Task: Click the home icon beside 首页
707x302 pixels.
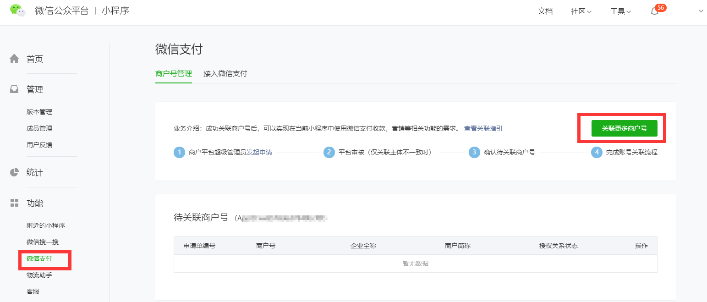Action: [15, 59]
